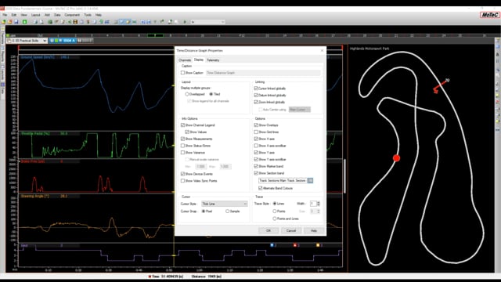The height and width of the screenshot is (282, 501).
Task: Select Sample cursor snap option
Action: 228,211
